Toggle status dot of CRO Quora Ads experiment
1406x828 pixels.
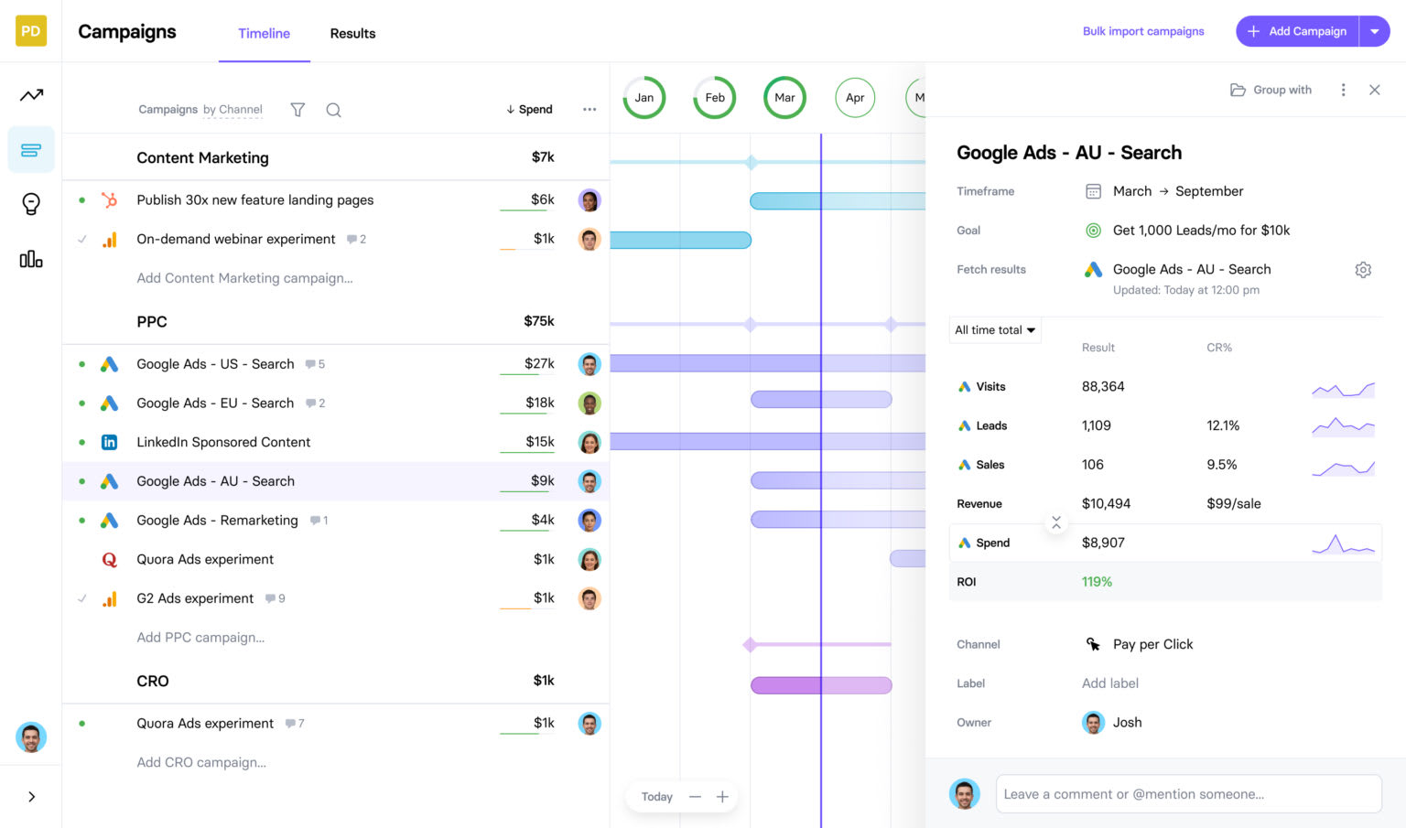(82, 724)
